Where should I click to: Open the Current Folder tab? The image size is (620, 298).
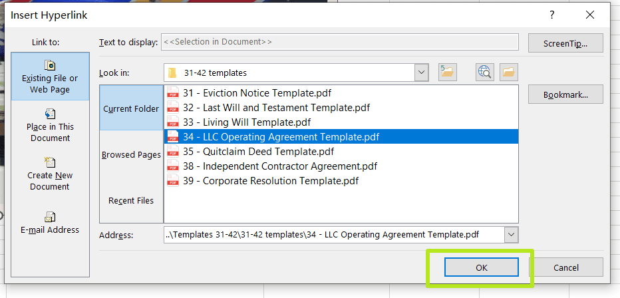(131, 108)
